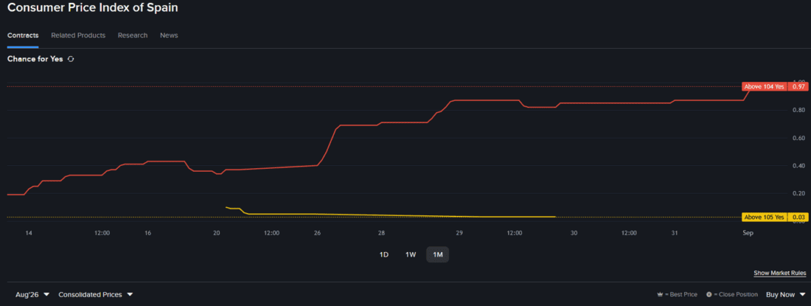
Task: Click the 26 date axis label
Action: click(317, 233)
